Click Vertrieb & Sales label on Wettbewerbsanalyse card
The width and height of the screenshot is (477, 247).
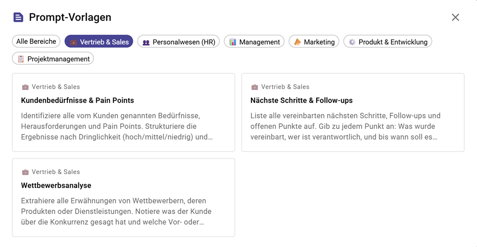pyautogui.click(x=56, y=172)
